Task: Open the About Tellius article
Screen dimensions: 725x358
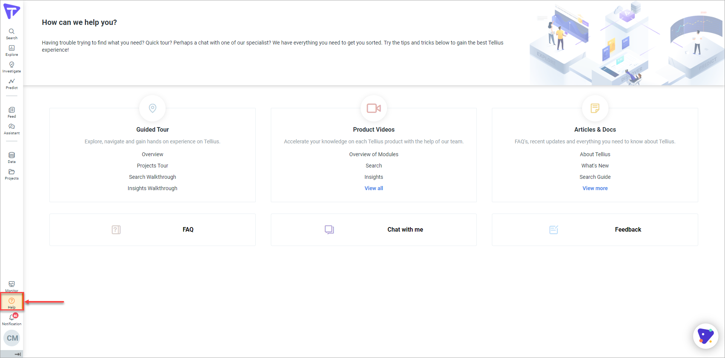Action: [x=595, y=154]
